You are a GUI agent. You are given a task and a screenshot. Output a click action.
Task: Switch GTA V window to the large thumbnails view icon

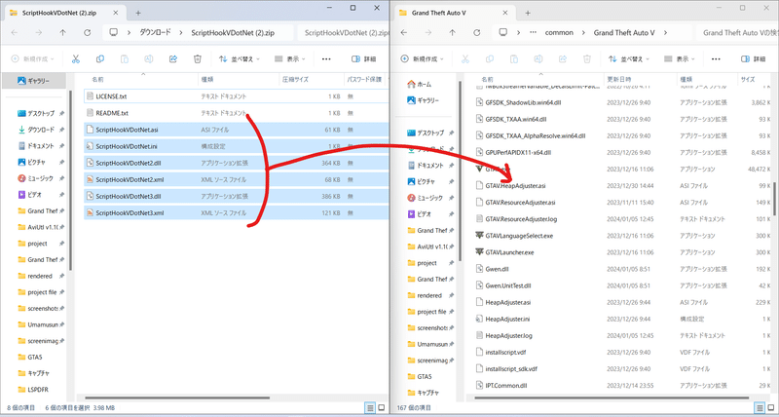[771, 408]
